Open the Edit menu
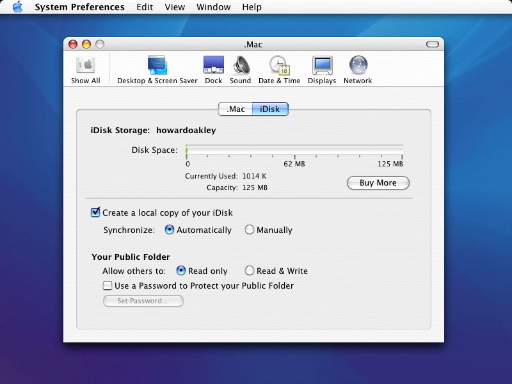The width and height of the screenshot is (512, 384). click(x=145, y=7)
